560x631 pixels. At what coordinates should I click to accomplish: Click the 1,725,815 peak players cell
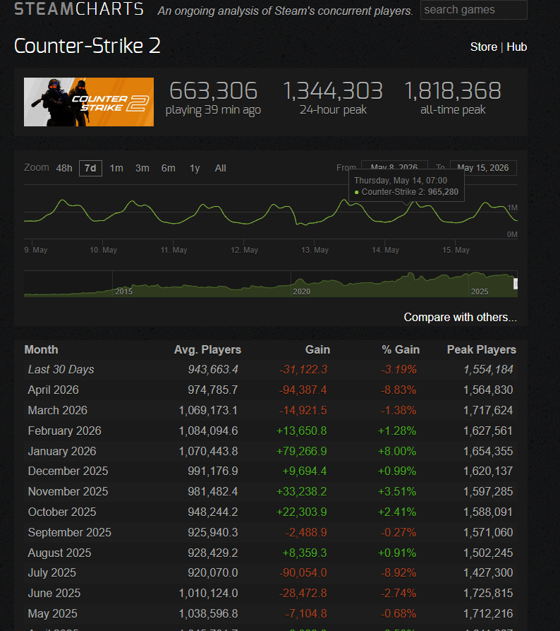click(488, 594)
